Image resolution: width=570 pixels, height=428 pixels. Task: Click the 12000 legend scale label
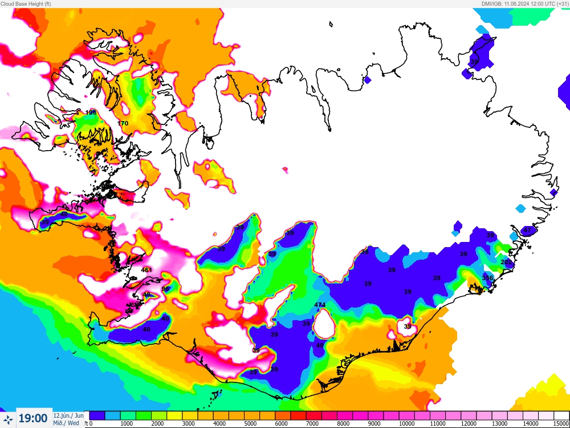point(469,423)
